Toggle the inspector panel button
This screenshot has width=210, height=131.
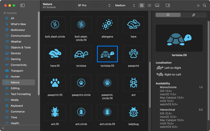168,5
